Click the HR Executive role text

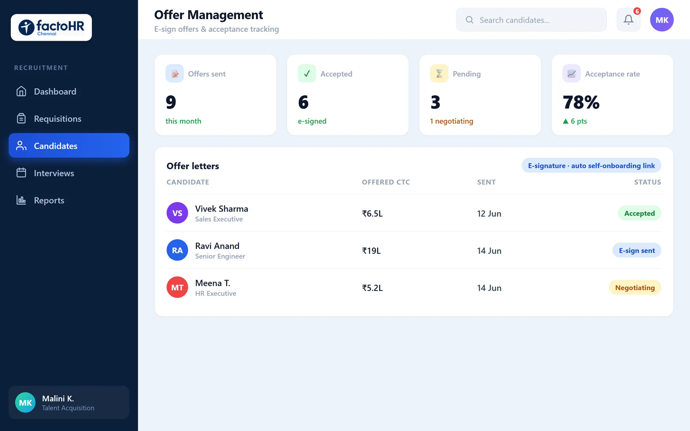pyautogui.click(x=216, y=293)
